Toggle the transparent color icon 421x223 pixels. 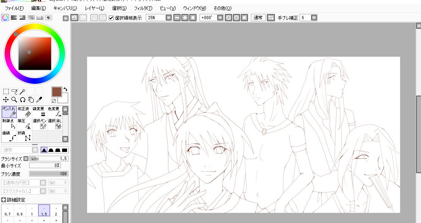pos(54,101)
